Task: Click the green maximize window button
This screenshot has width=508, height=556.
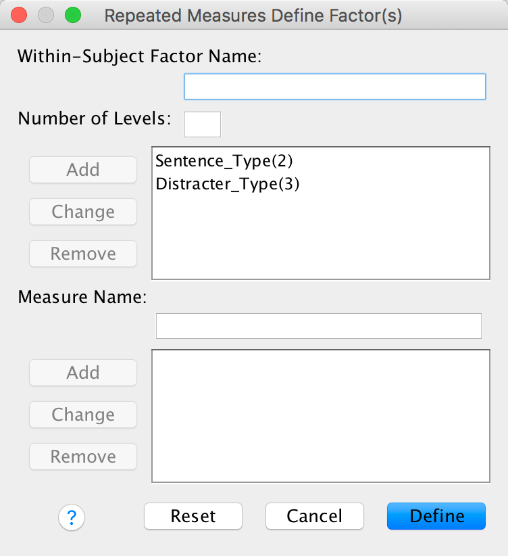Action: pos(72,15)
